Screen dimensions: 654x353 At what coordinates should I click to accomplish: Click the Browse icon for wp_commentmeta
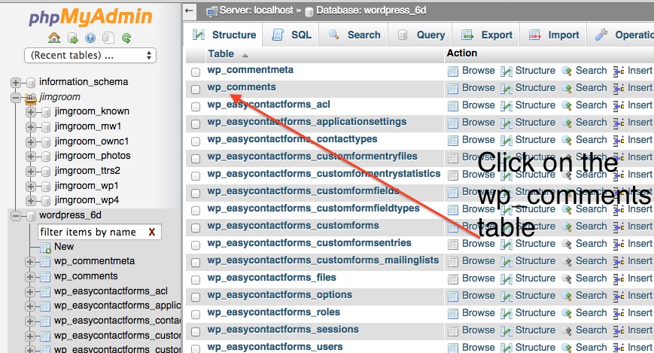[x=453, y=72]
